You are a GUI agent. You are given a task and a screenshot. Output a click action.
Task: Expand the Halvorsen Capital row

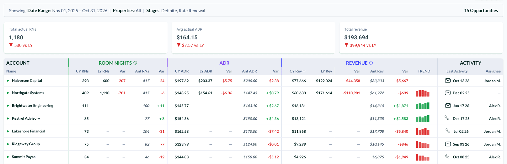(x=8, y=81)
